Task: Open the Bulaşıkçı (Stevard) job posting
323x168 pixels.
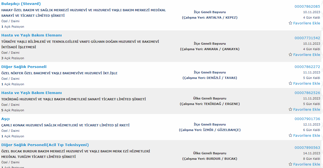Action: 21,4
